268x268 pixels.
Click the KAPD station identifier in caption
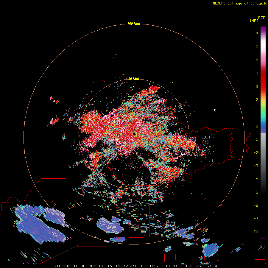click(172, 266)
